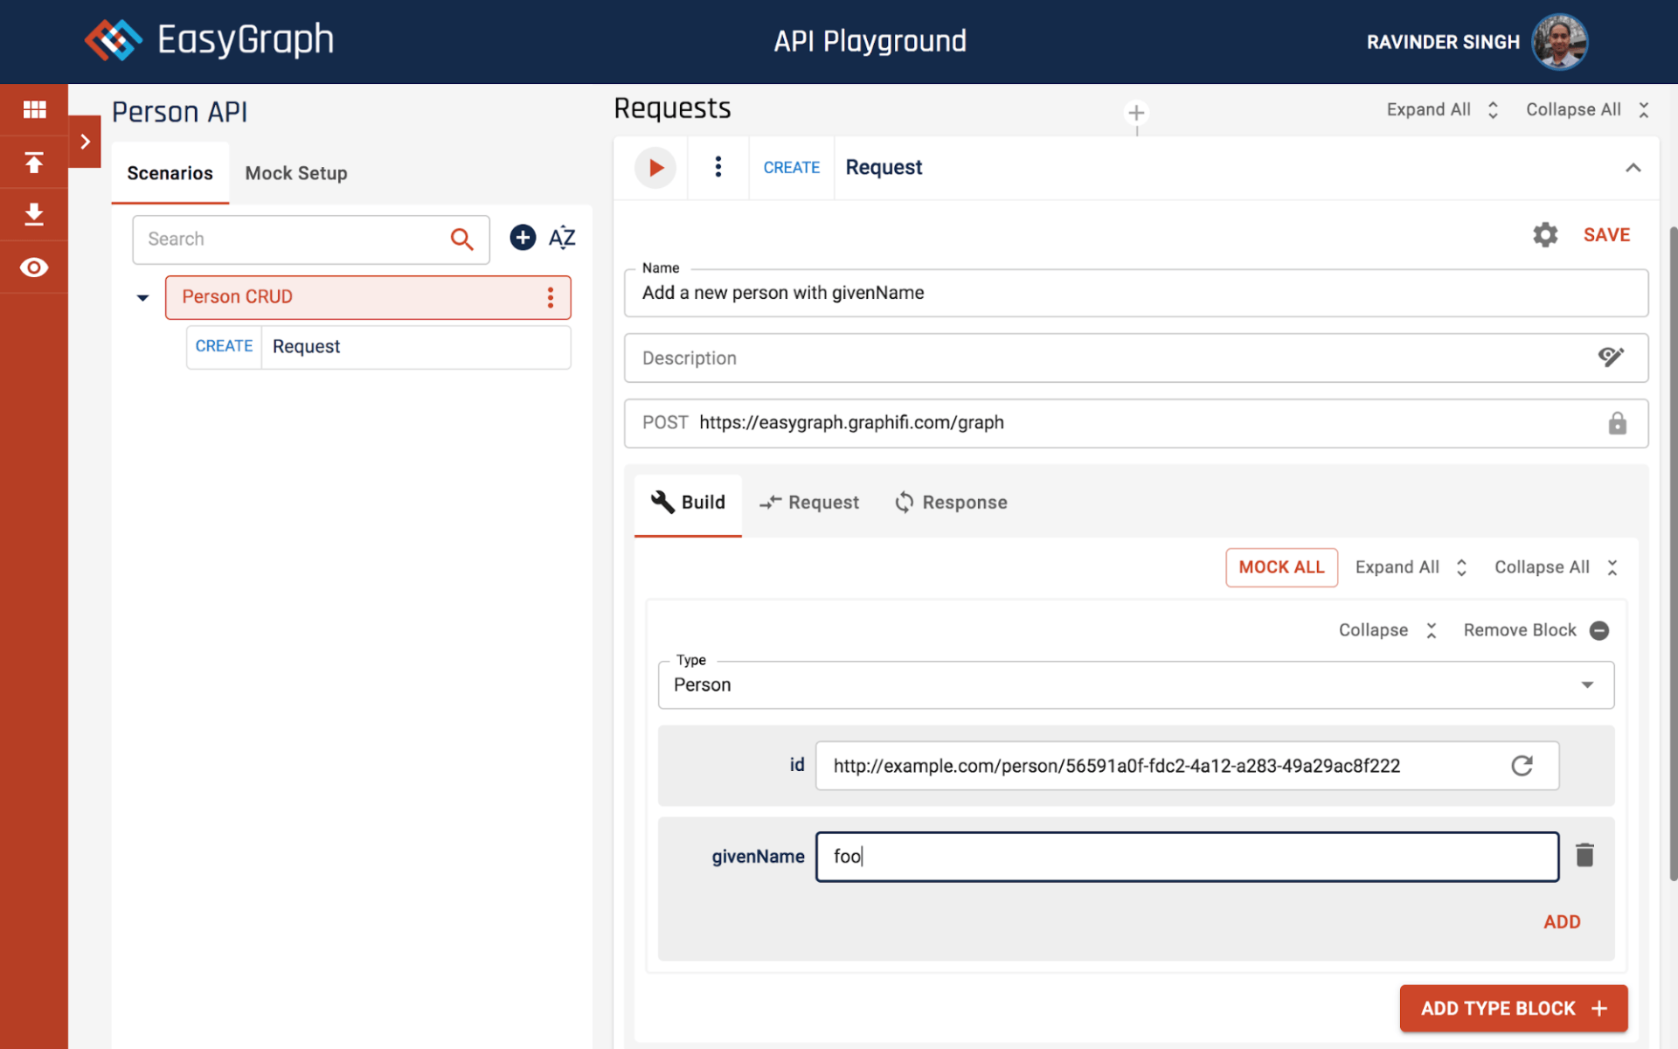Collapse the Person CRUD tree node
The image size is (1678, 1049).
142,298
